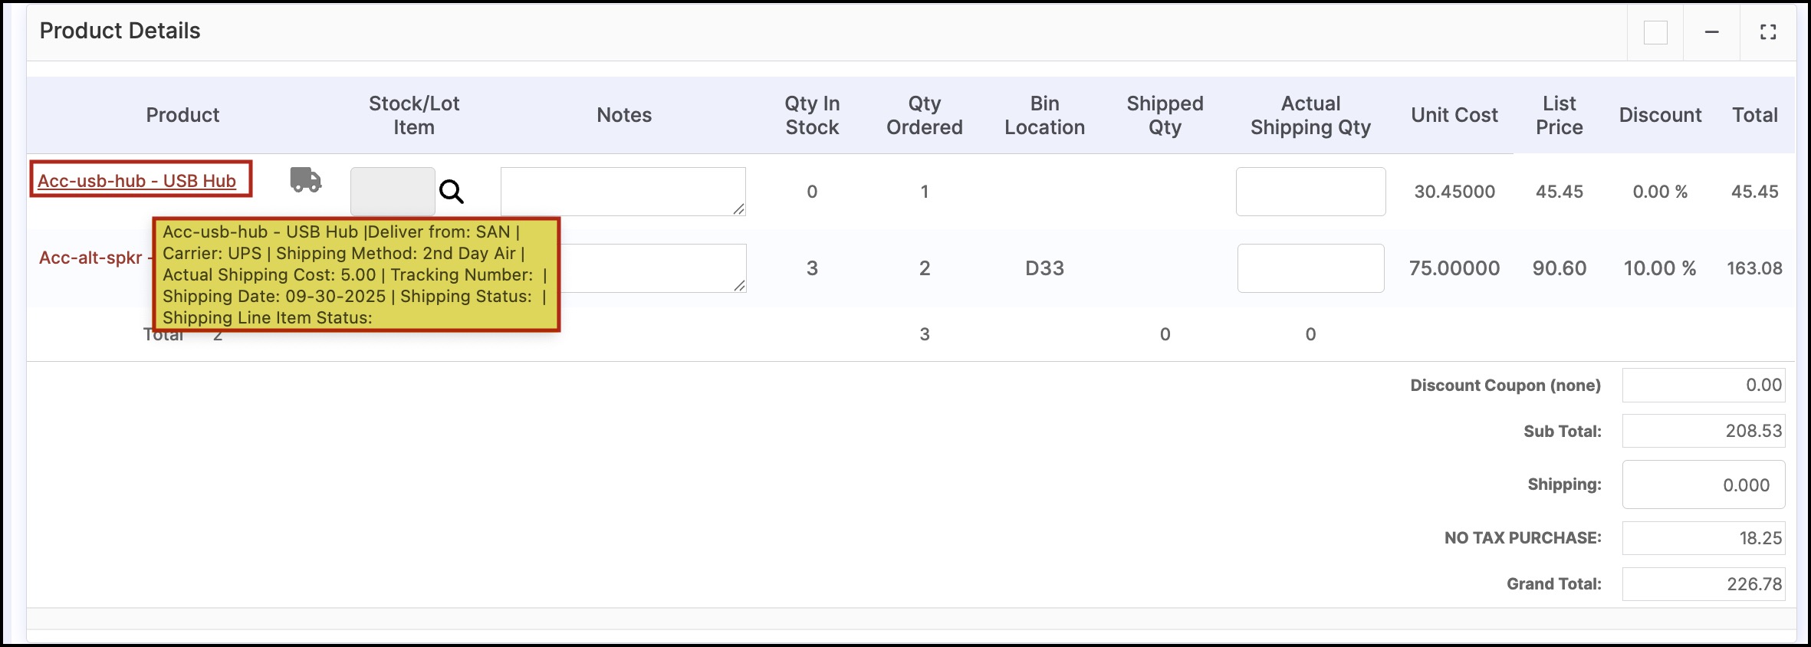The image size is (1811, 647).
Task: Collapse the Product Details panel
Action: [1711, 32]
